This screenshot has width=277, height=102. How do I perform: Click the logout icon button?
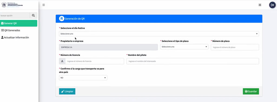click(272, 5)
